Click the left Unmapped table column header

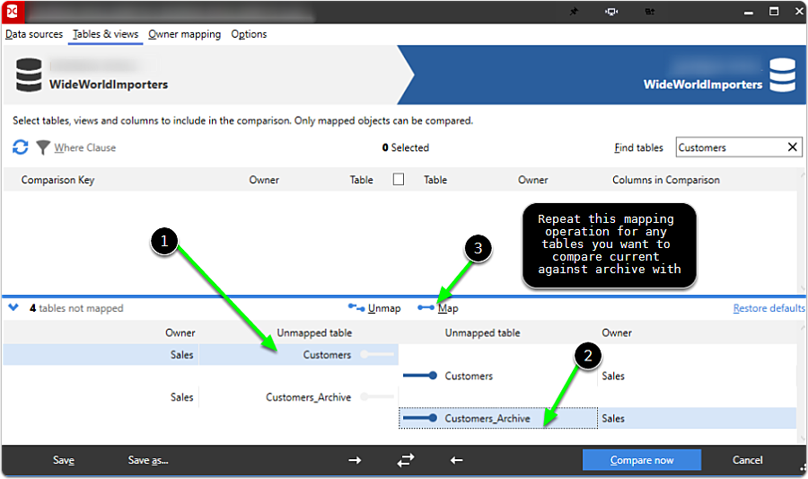pyautogui.click(x=314, y=333)
